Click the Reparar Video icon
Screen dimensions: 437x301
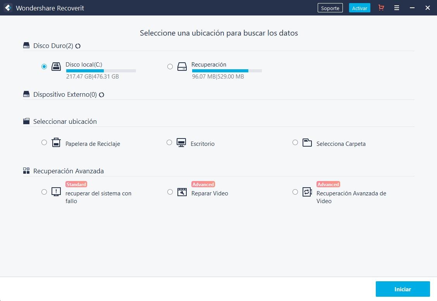[x=182, y=192]
